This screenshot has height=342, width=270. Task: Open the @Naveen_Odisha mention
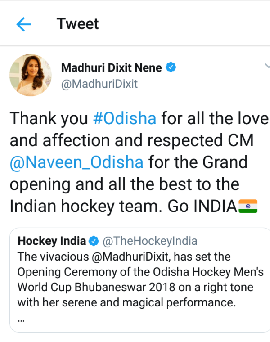pyautogui.click(x=76, y=162)
